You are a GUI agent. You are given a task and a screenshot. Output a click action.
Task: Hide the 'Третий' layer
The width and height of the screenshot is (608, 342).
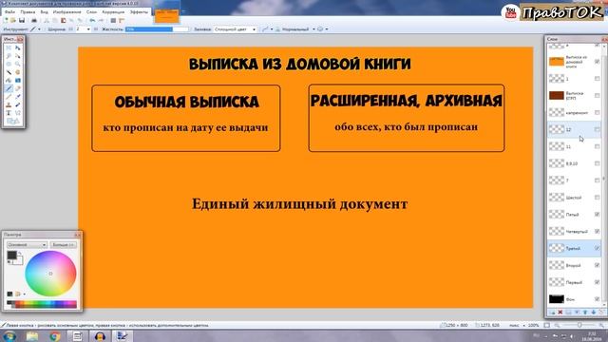point(598,248)
